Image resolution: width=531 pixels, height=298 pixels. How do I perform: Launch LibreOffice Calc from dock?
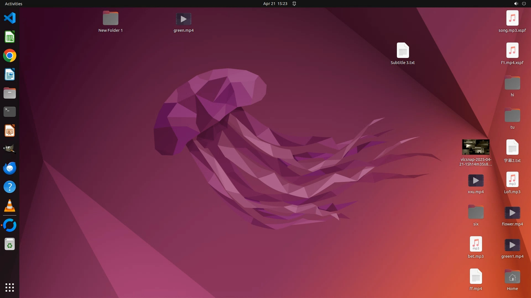point(10,37)
